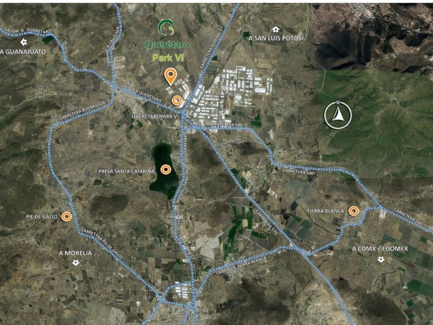
Task: Select the Queretaropark V circular marker
Action: click(177, 101)
